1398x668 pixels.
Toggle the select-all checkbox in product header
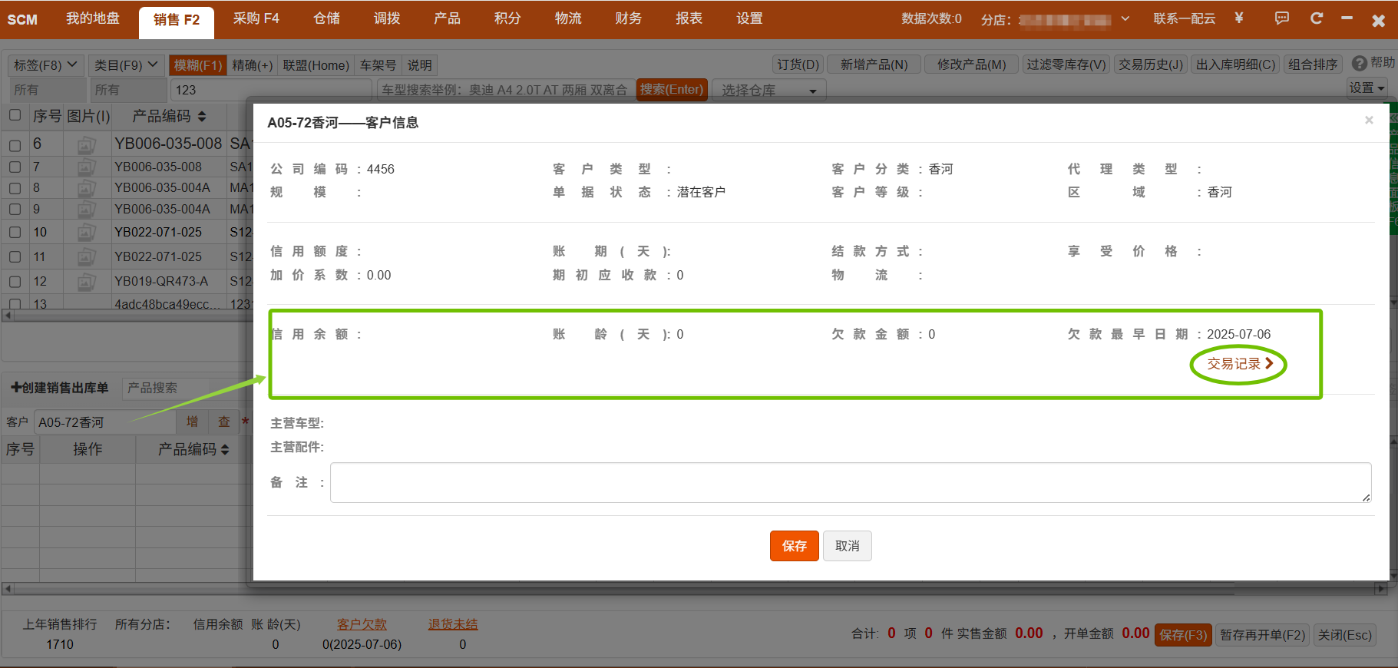tap(15, 115)
